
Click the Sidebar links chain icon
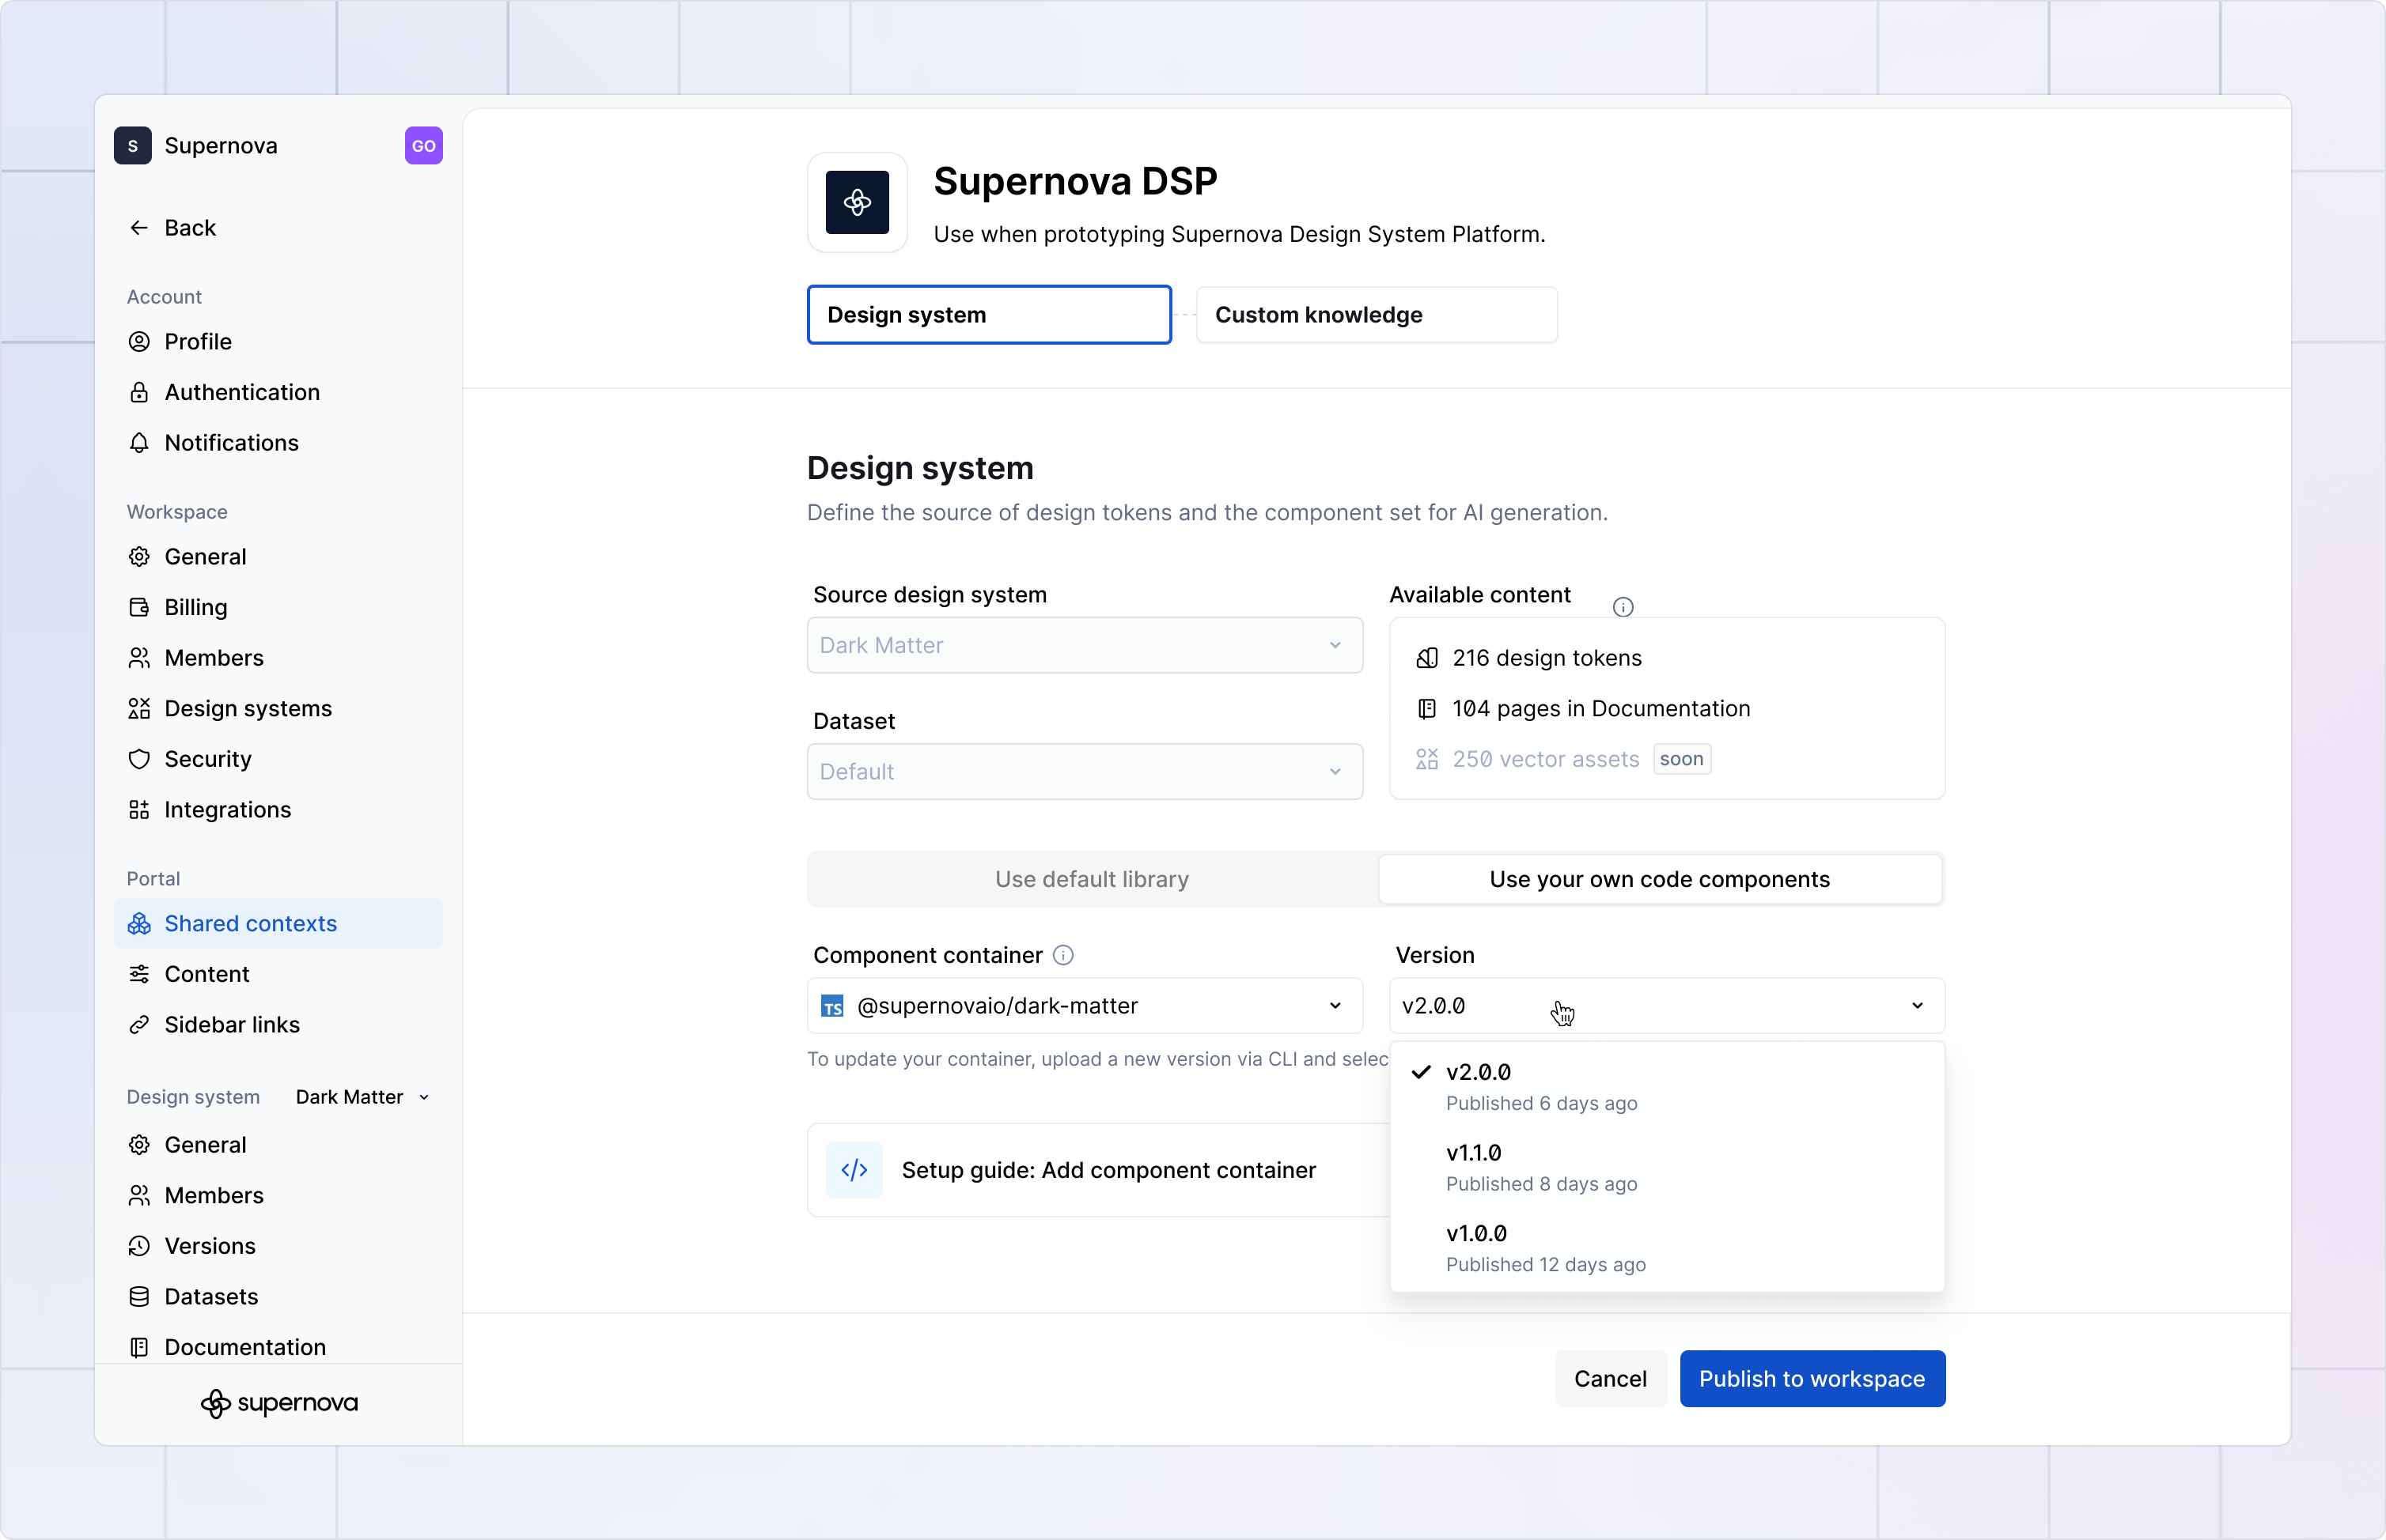tap(139, 1025)
